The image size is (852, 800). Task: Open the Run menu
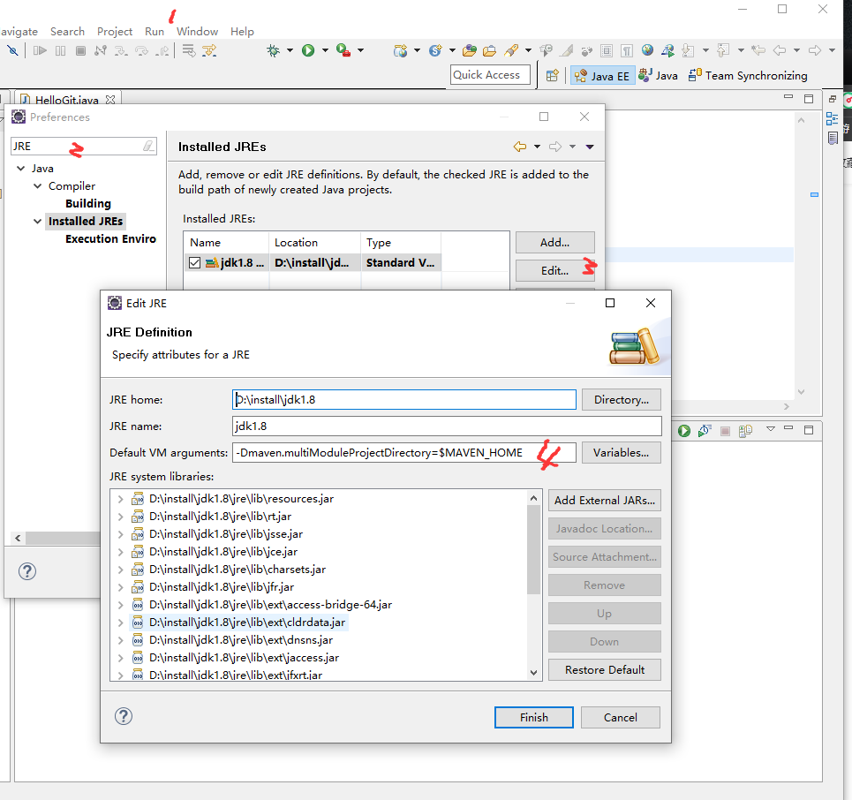pos(155,32)
